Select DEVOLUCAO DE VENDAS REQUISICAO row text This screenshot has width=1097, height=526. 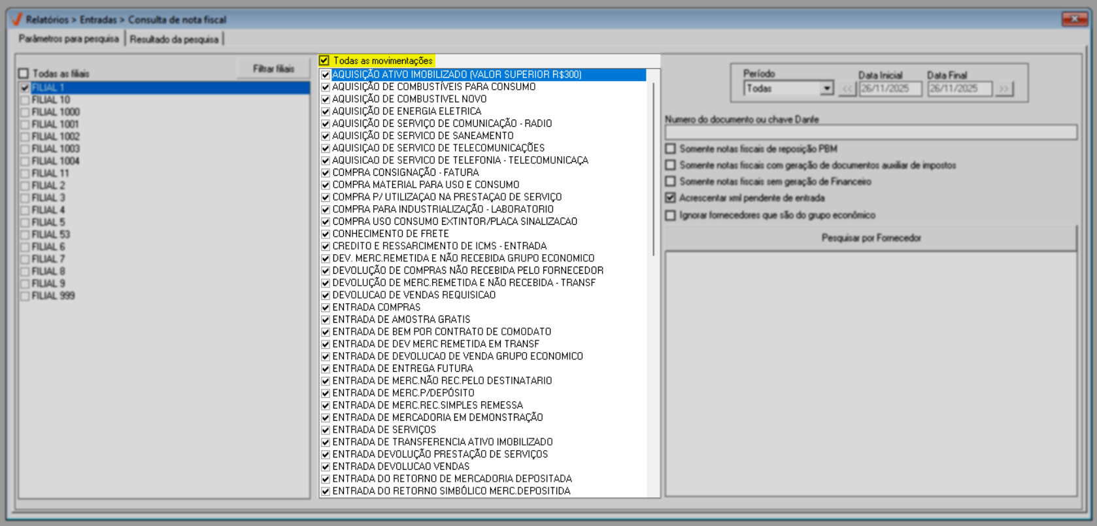(x=414, y=295)
